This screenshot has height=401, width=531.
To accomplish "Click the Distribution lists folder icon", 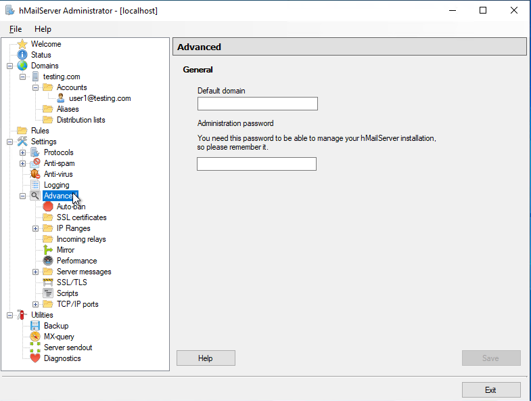I will (x=48, y=120).
